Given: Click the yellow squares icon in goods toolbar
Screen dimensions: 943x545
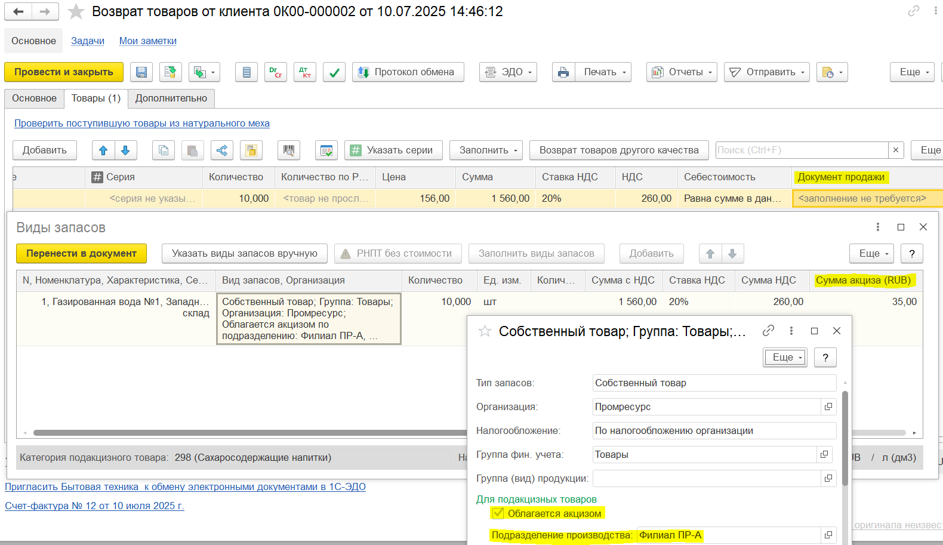Looking at the screenshot, I should click(x=251, y=150).
